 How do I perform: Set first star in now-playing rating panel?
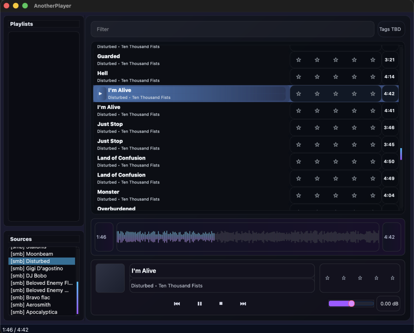click(x=328, y=278)
